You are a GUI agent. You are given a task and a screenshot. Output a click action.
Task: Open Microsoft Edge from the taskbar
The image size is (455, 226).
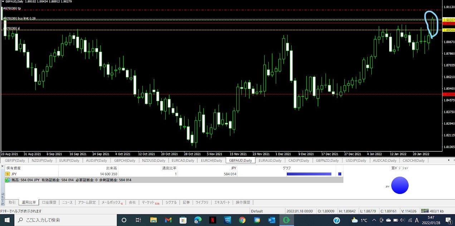click(198, 220)
